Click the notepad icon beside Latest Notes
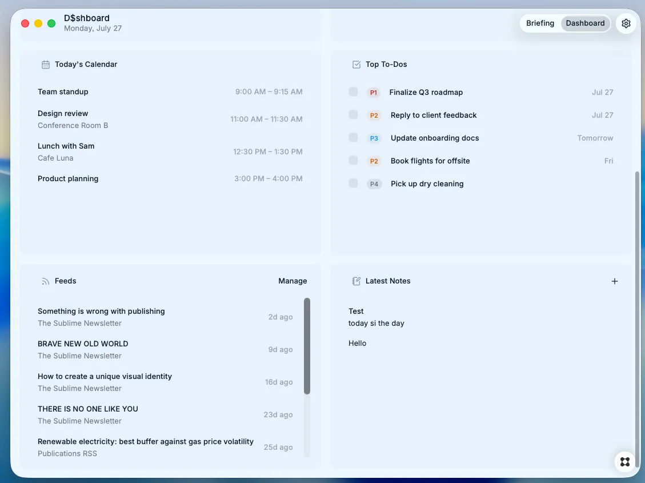This screenshot has height=483, width=645. click(356, 281)
